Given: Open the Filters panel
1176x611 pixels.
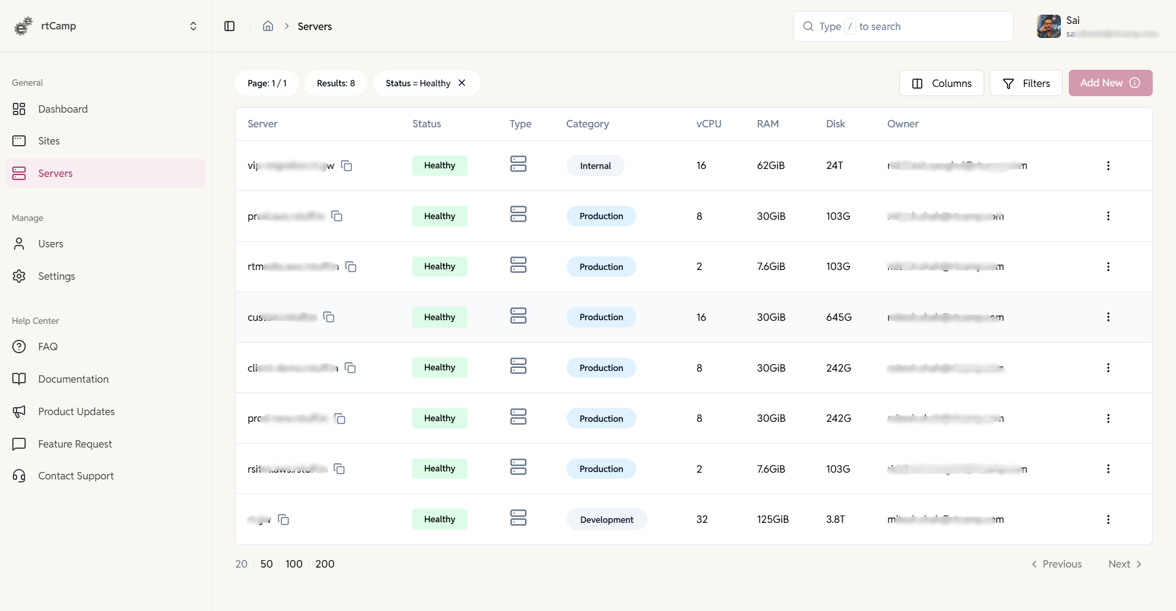Looking at the screenshot, I should coord(1027,83).
